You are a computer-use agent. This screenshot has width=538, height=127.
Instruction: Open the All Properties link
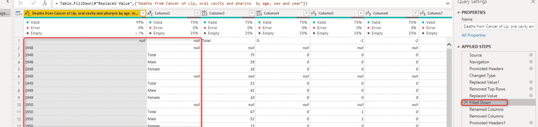point(474,35)
